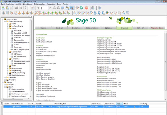Click wrench icon beside Konten bearbeiten
167x115 pixels.
click(10, 89)
